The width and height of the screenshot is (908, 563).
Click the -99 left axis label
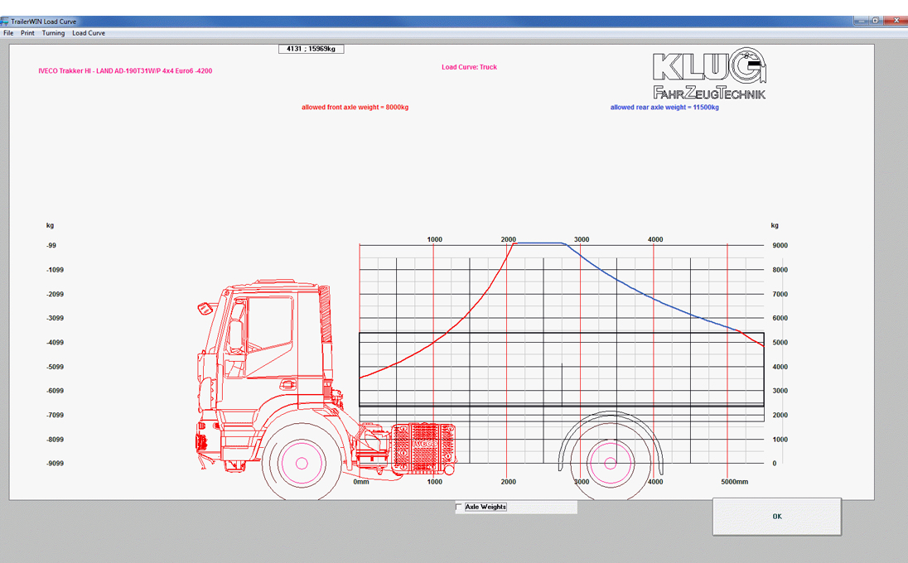(x=51, y=245)
